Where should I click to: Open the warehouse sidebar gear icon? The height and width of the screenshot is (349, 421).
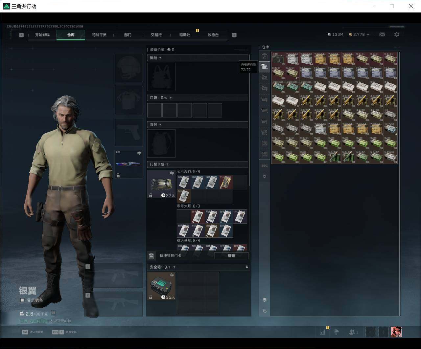pos(265,176)
